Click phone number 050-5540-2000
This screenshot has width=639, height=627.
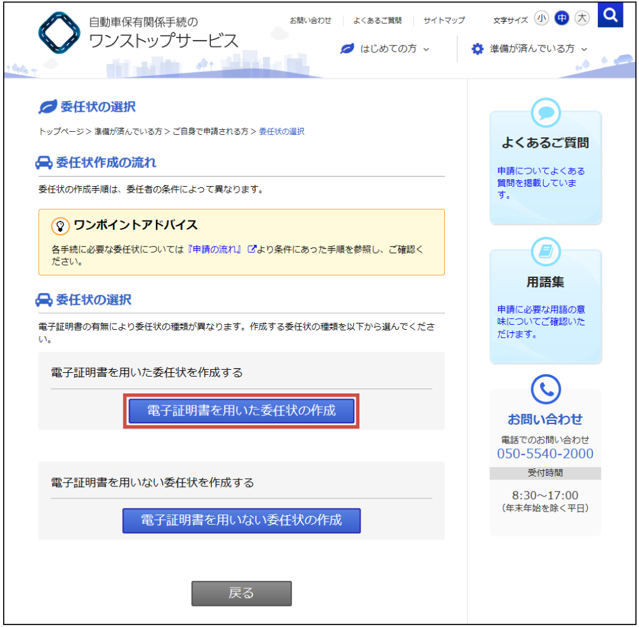coord(545,453)
